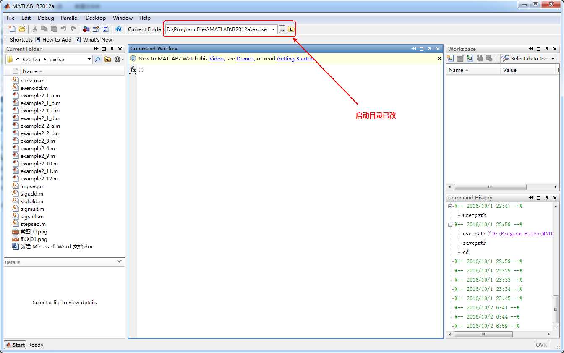Open the Parallel menu
Image resolution: width=564 pixels, height=353 pixels.
(70, 18)
